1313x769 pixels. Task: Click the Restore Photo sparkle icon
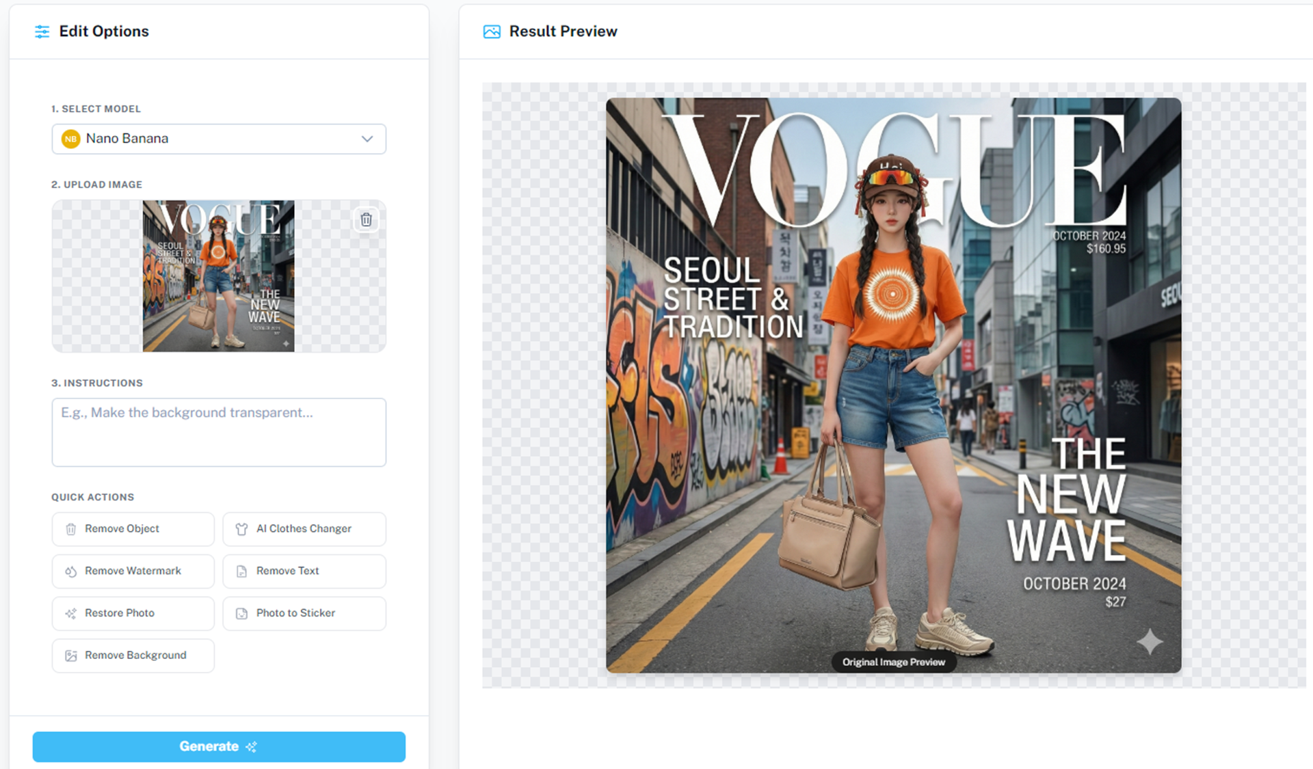click(70, 614)
